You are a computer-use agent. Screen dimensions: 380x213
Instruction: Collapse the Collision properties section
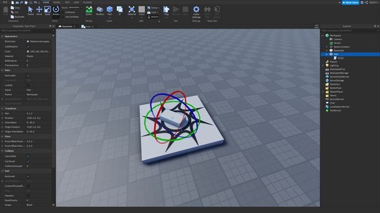(2, 151)
